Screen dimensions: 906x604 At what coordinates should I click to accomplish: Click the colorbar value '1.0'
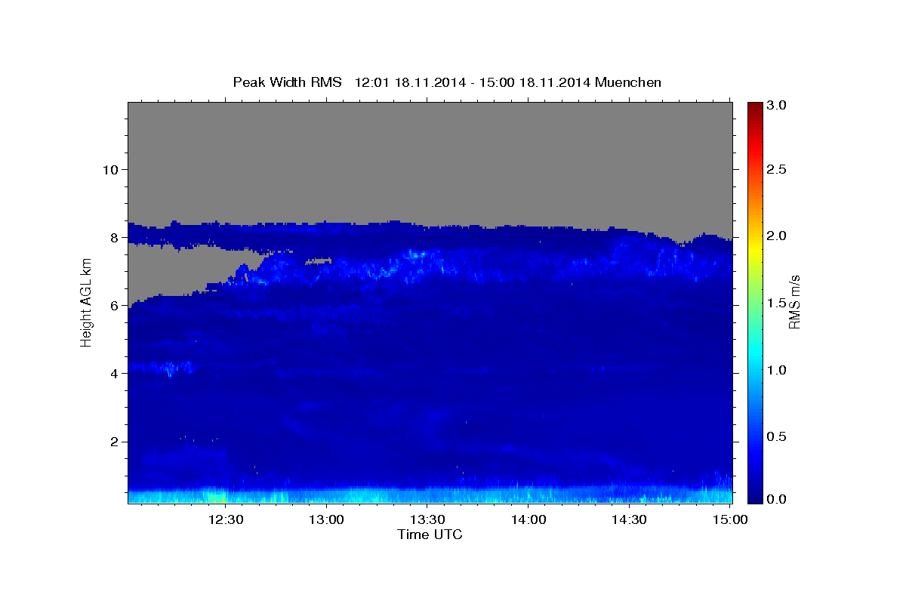(778, 370)
